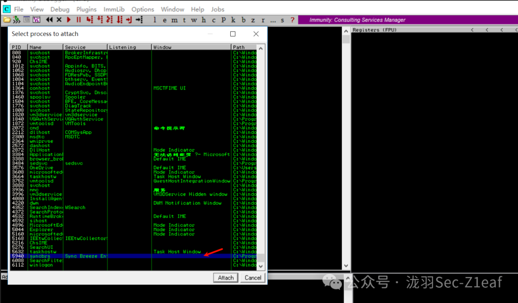Show CPU window with 'c' letter
The image size is (518, 303).
(214, 20)
